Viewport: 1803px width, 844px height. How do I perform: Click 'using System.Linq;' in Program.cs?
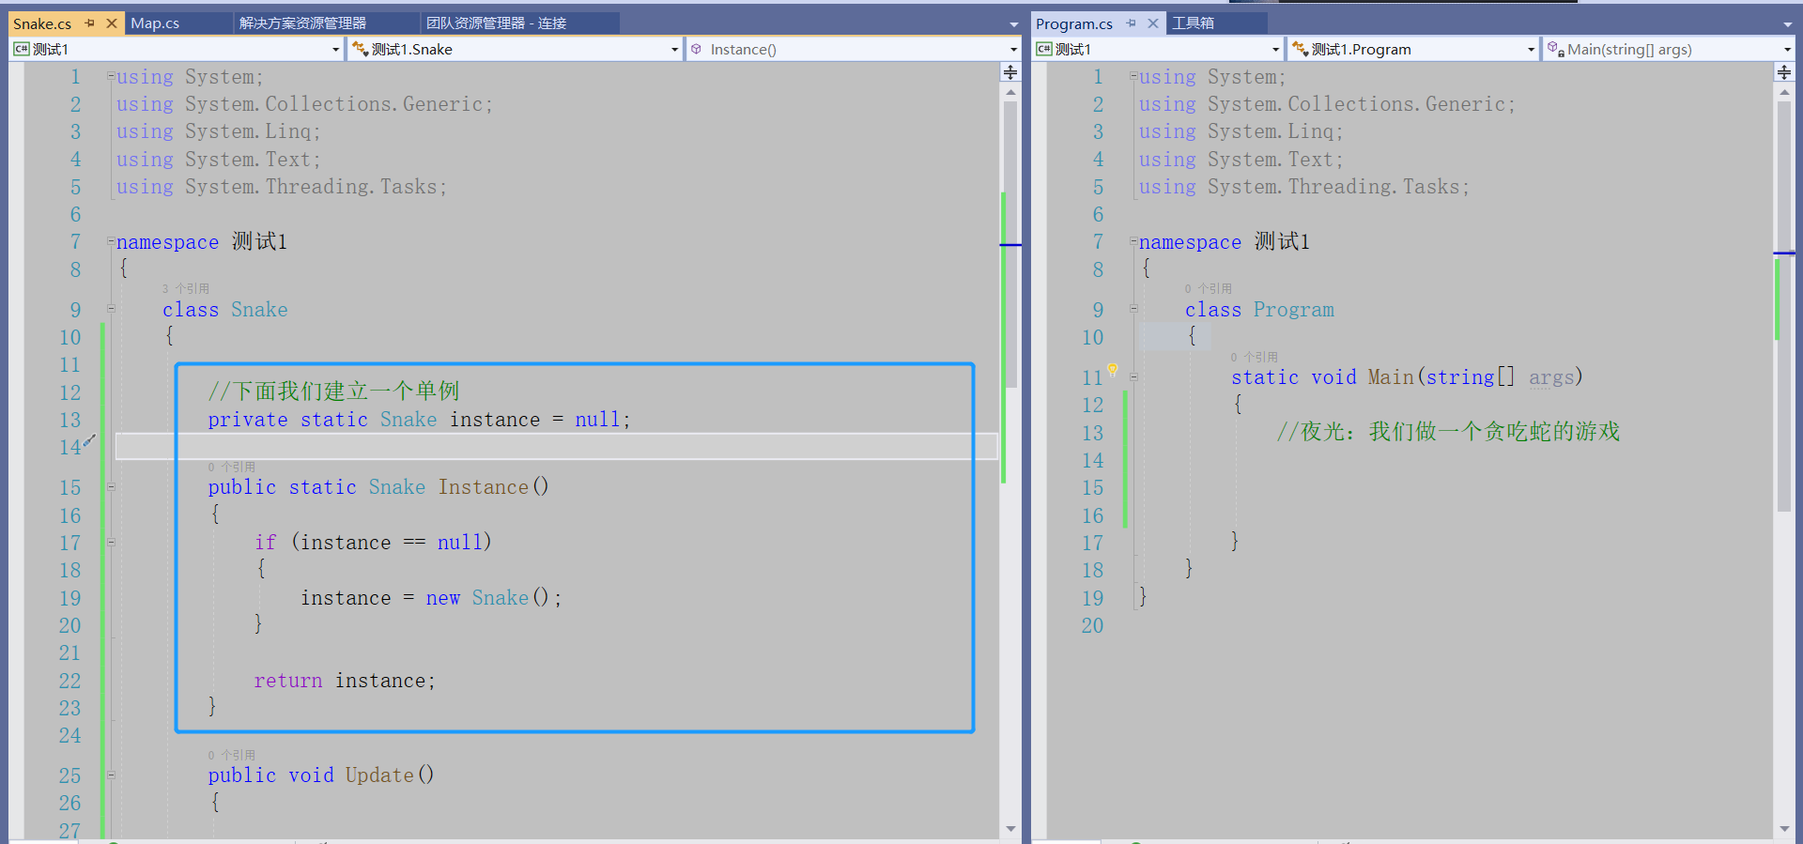click(x=1241, y=131)
